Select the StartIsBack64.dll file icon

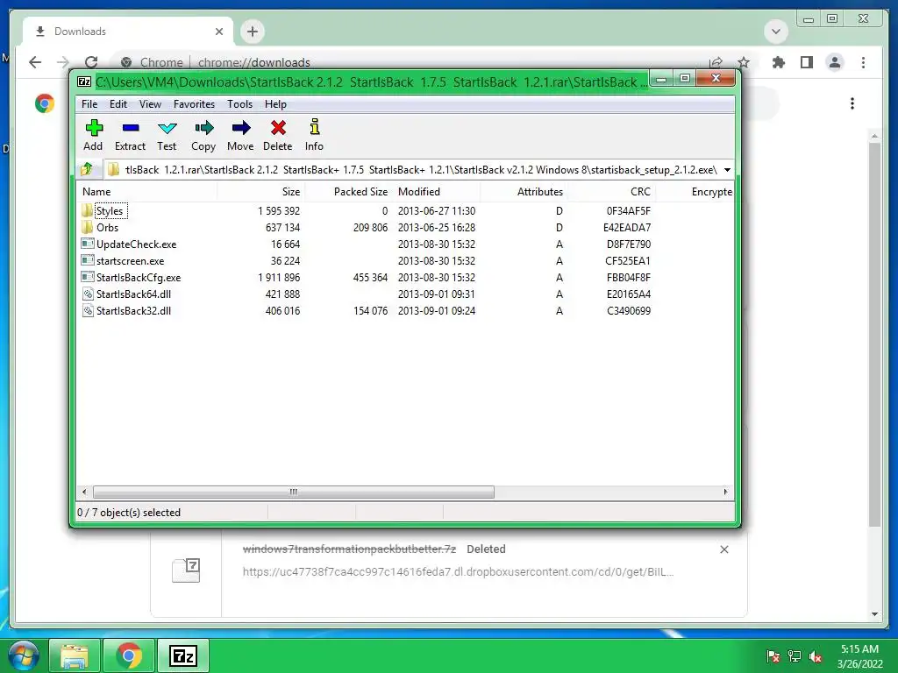click(88, 294)
